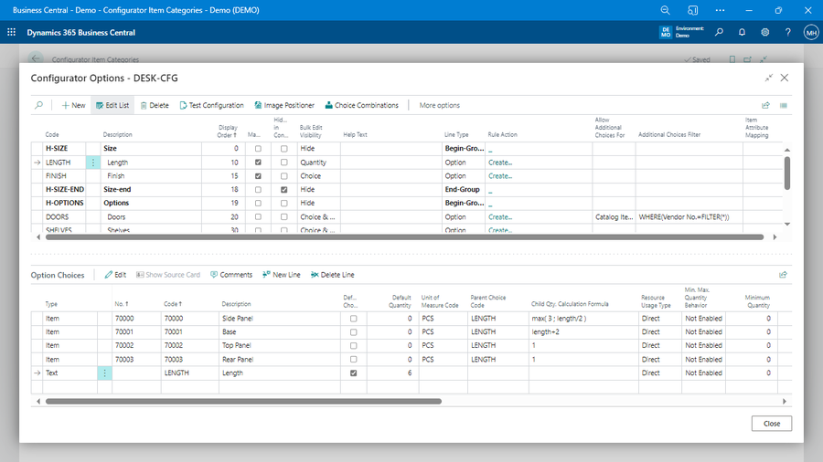Viewport: 823px width, 462px height.
Task: Click the app launcher waffle icon
Action: point(12,32)
